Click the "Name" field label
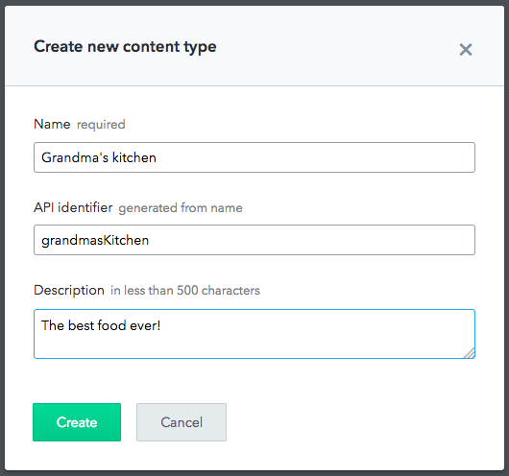 point(52,124)
